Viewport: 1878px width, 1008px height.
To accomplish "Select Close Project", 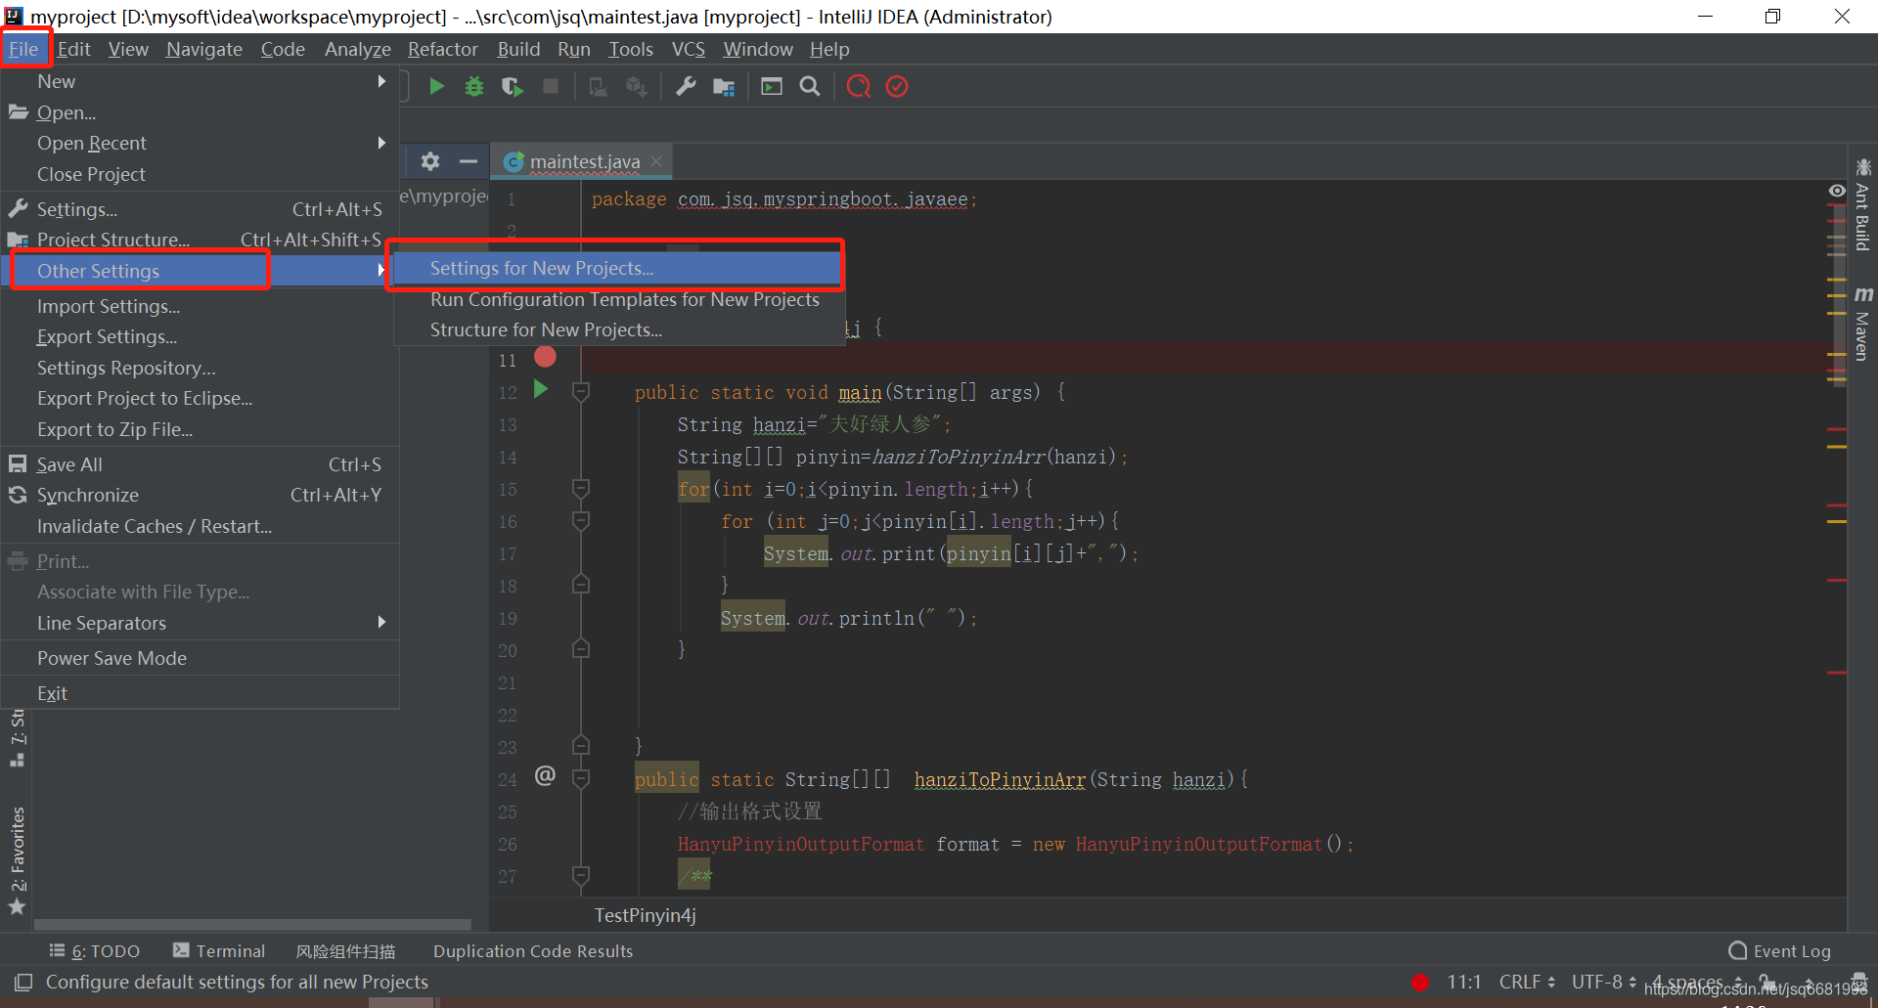I will coord(201,174).
